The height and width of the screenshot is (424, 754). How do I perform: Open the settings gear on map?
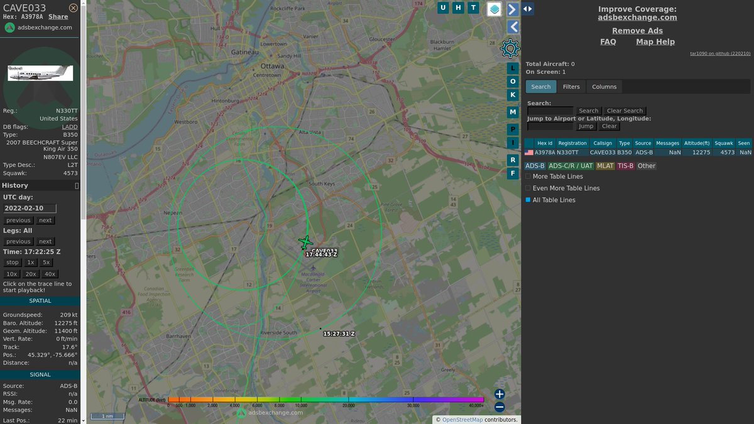[x=510, y=48]
